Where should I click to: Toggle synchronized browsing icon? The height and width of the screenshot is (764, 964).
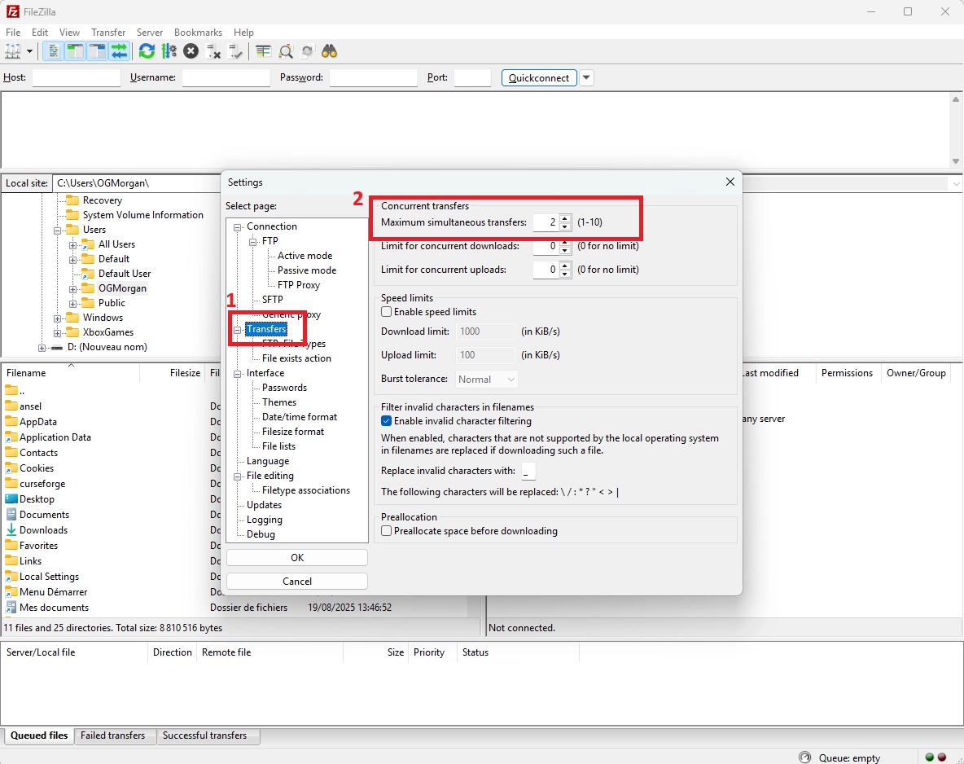point(308,51)
